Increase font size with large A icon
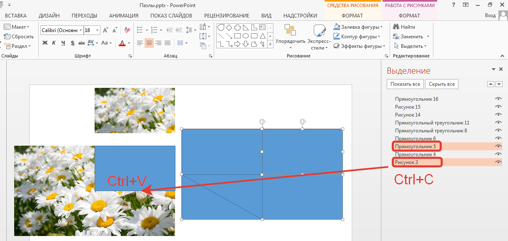The width and height of the screenshot is (508, 241). click(x=105, y=30)
